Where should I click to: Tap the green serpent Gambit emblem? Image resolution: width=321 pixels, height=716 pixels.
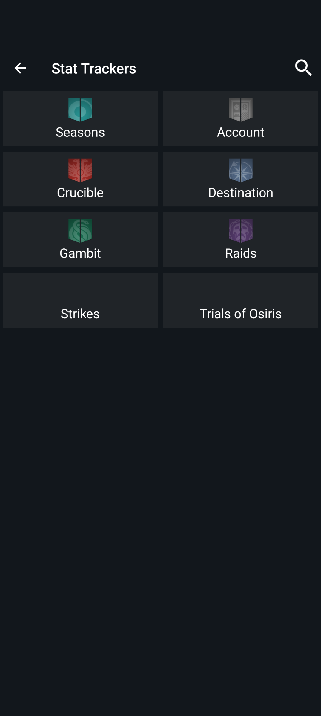click(80, 230)
